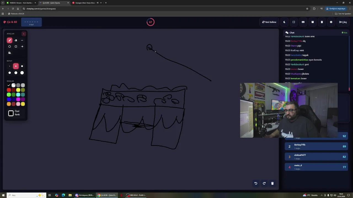Select the circle shape tool
353x198 pixels.
pyautogui.click(x=9, y=46)
